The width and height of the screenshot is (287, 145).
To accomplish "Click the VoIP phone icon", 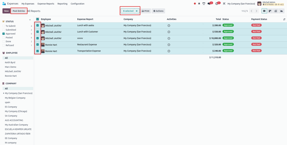I will pos(204,4).
